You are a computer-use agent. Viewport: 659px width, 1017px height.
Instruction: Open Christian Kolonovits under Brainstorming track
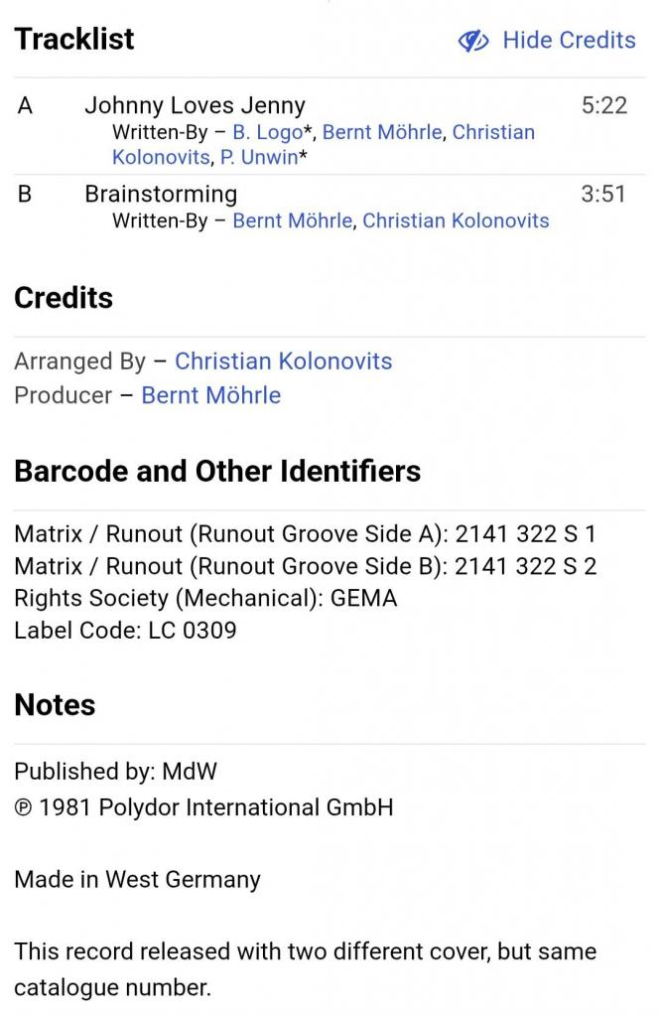pos(456,220)
